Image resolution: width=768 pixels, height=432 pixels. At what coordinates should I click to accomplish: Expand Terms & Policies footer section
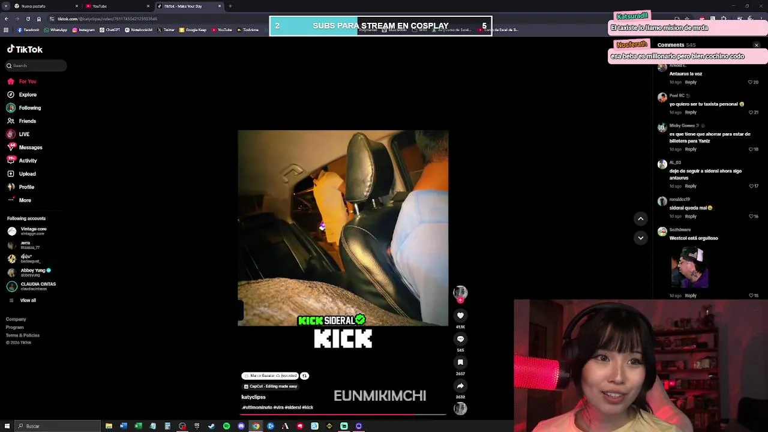[x=23, y=335]
